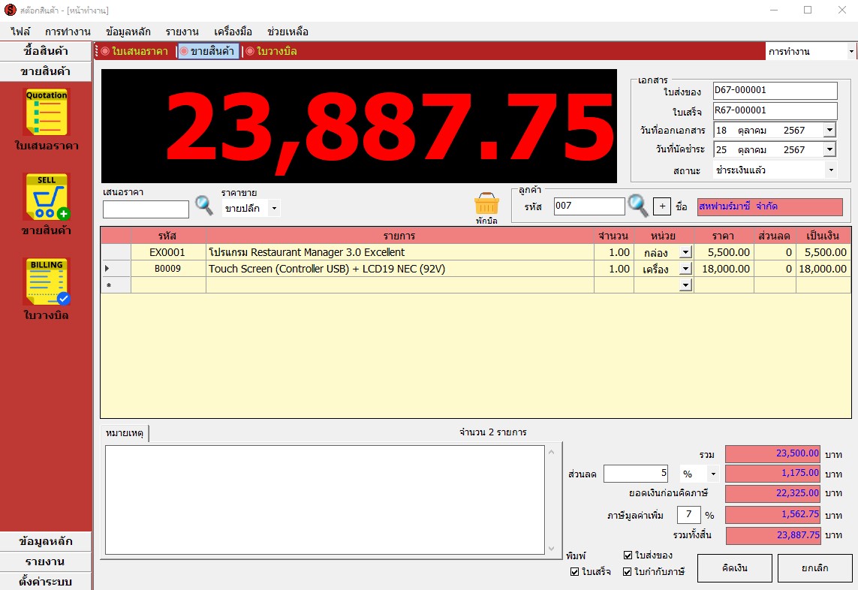This screenshot has width=858, height=590.
Task: Open the ช่วยเหลือ menu
Action: [288, 32]
